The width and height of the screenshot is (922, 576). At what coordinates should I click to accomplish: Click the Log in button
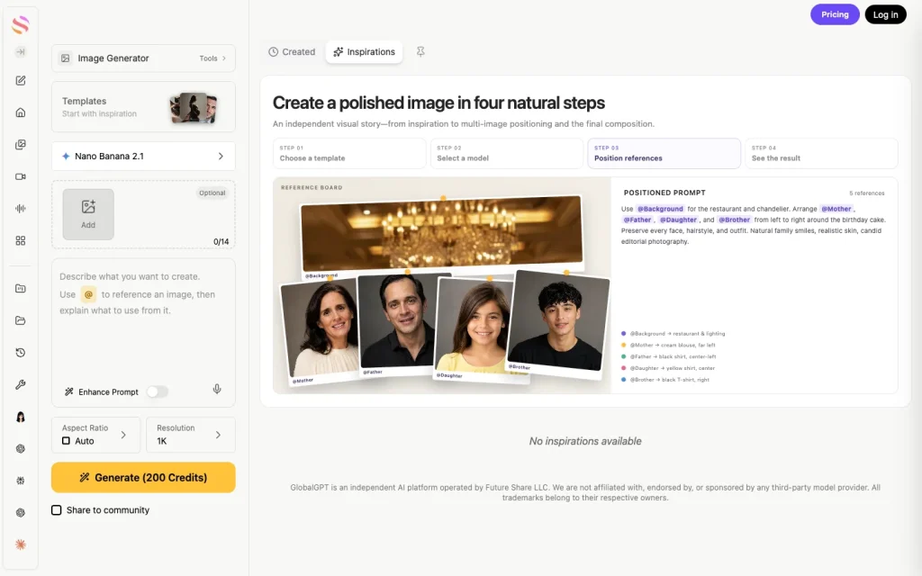(x=886, y=14)
